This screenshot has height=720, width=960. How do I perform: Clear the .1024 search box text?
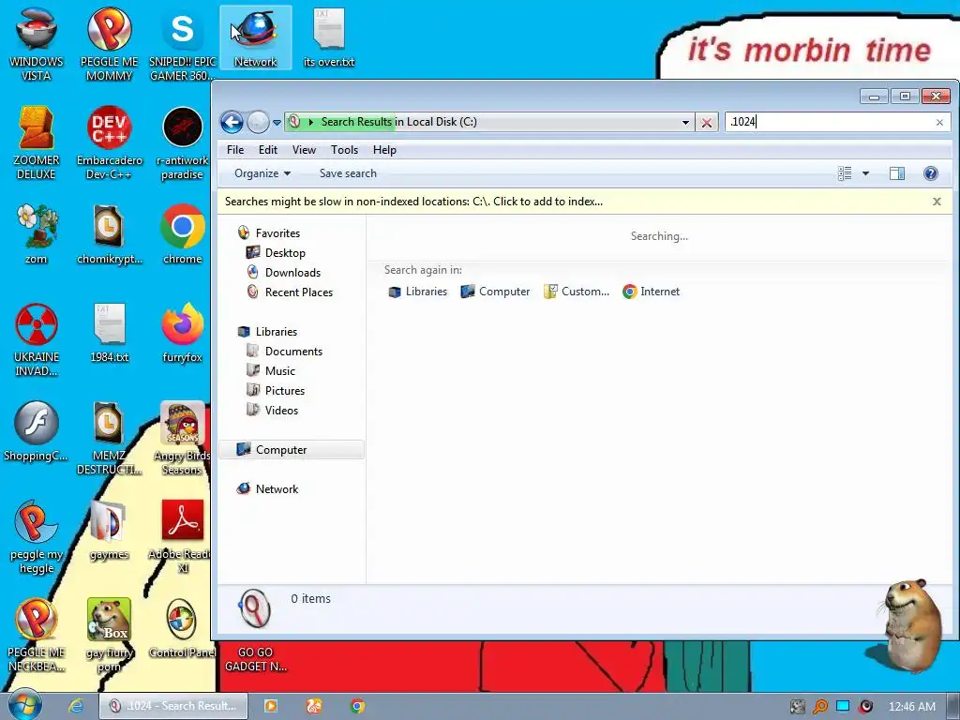(x=939, y=123)
